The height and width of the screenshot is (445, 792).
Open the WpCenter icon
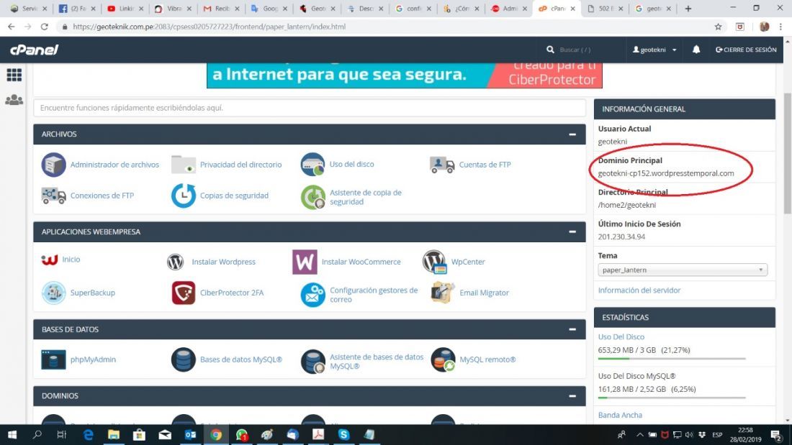click(x=434, y=262)
